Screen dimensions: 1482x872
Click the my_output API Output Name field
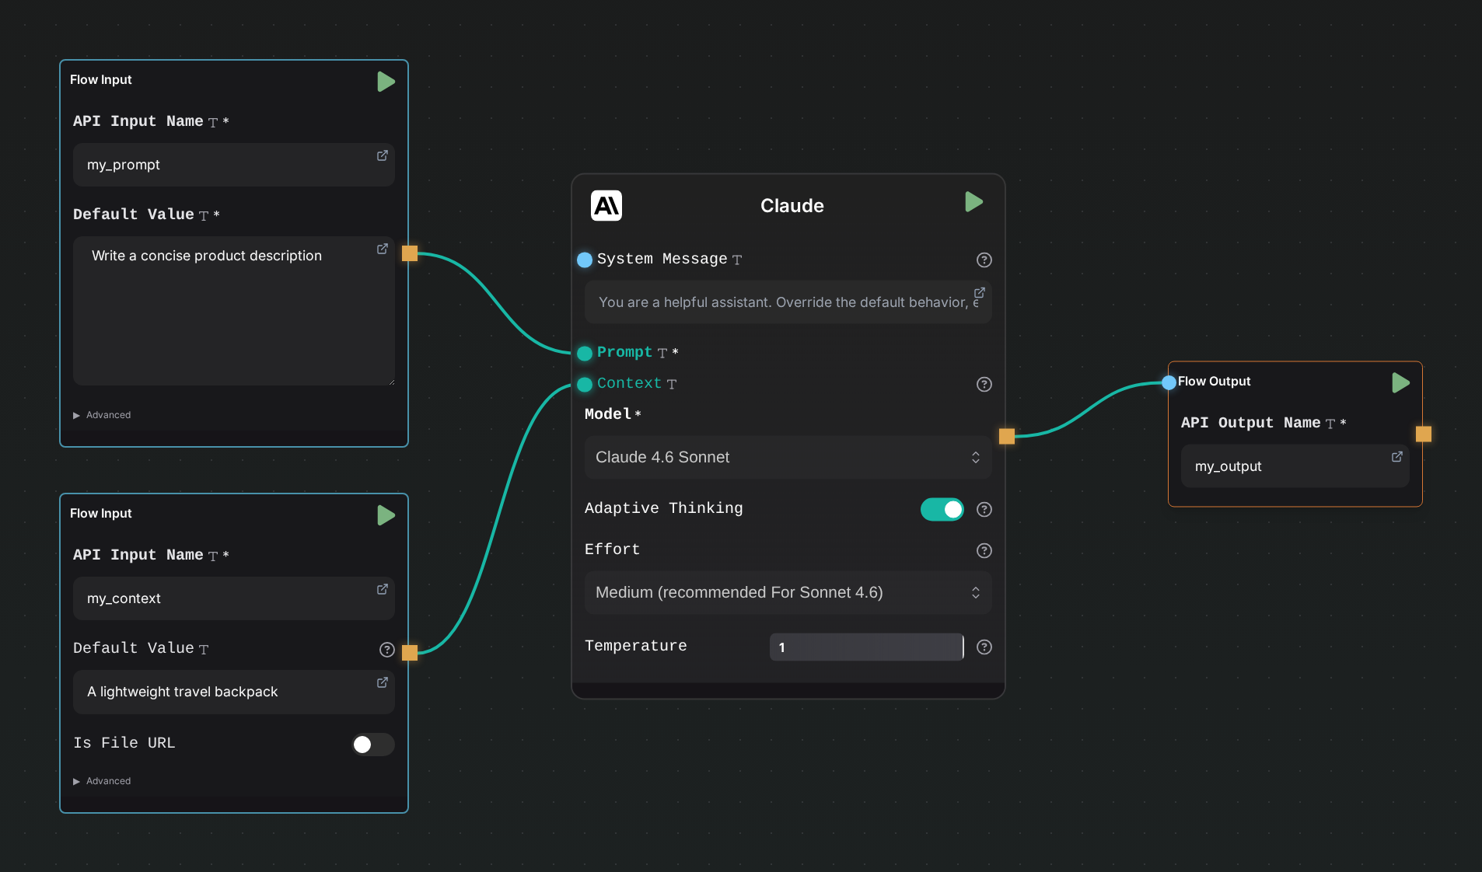pyautogui.click(x=1295, y=466)
